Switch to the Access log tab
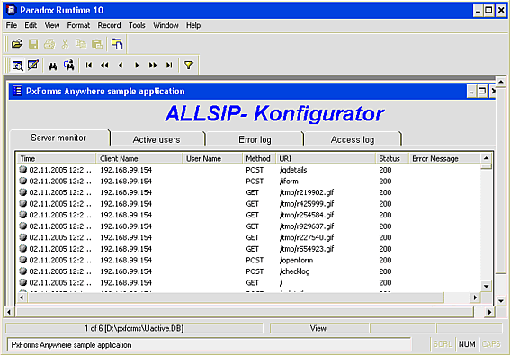Screen dimensions: 510x355 point(353,139)
